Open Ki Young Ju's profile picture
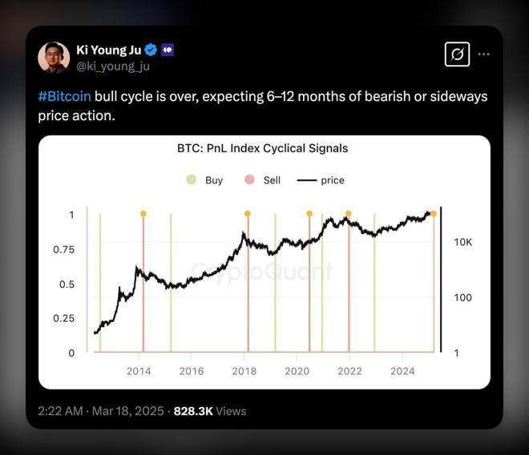529x455 pixels. click(x=54, y=58)
